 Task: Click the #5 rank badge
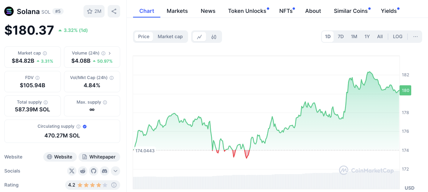(x=57, y=11)
